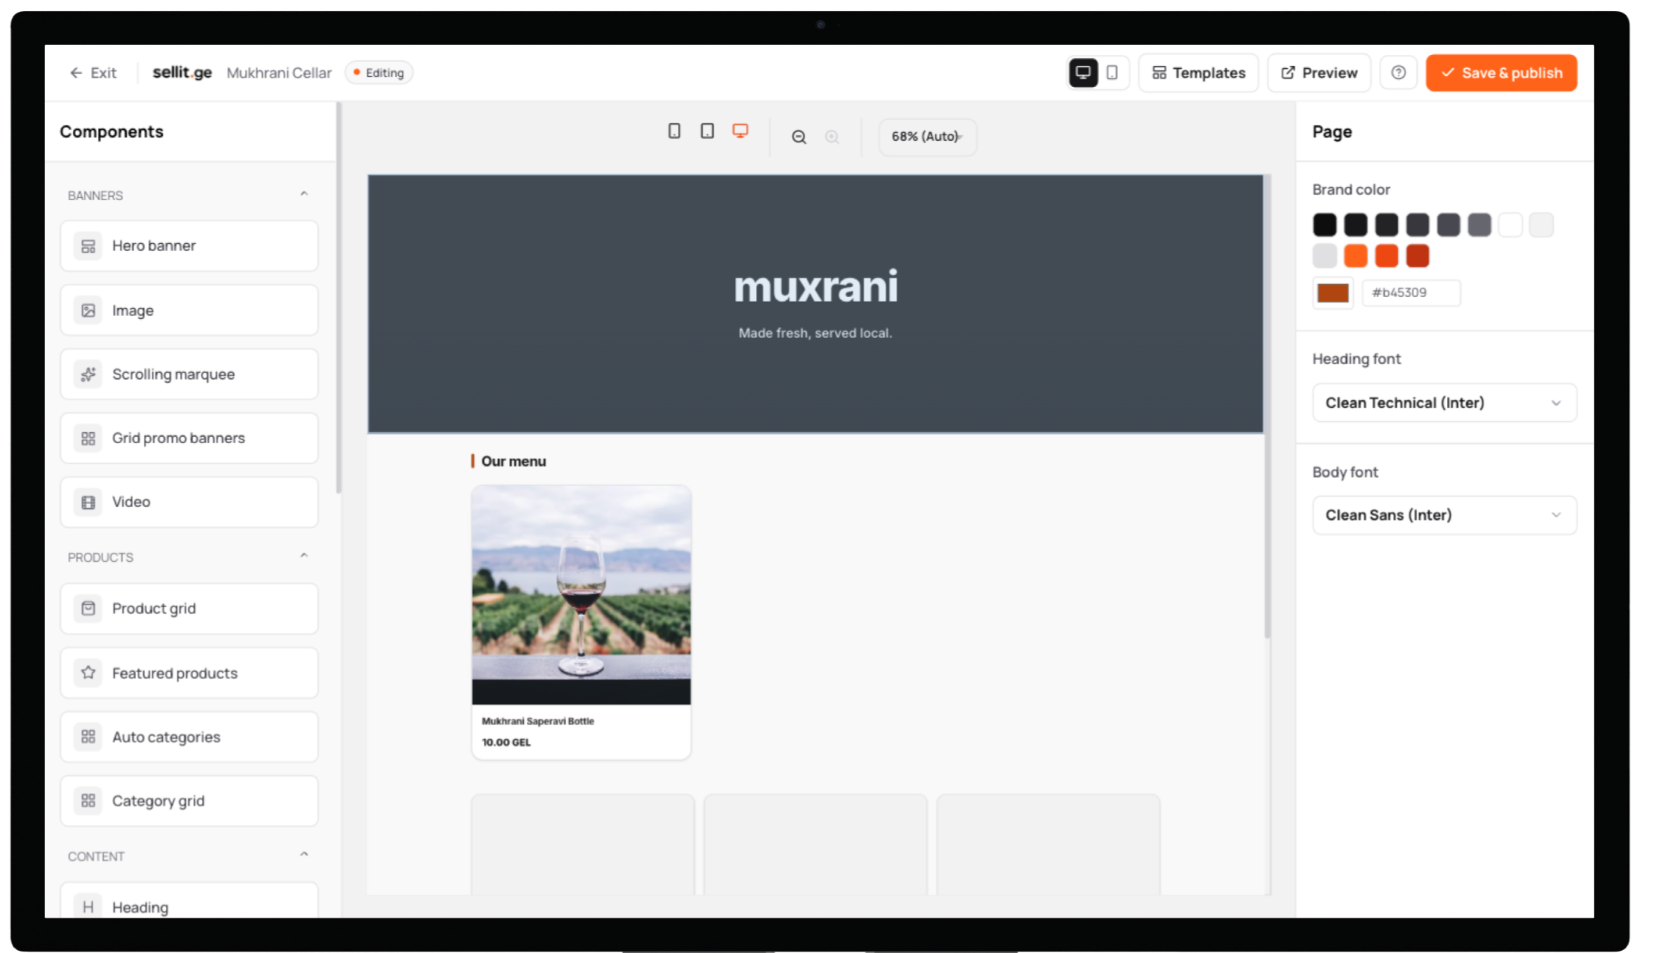Select desktop monitor viewport icon in canvas toolbar

[x=740, y=131]
